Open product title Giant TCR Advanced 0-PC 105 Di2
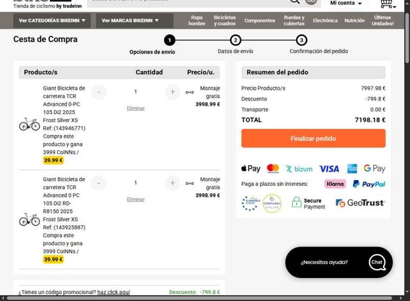The width and height of the screenshot is (410, 301). tap(64, 104)
